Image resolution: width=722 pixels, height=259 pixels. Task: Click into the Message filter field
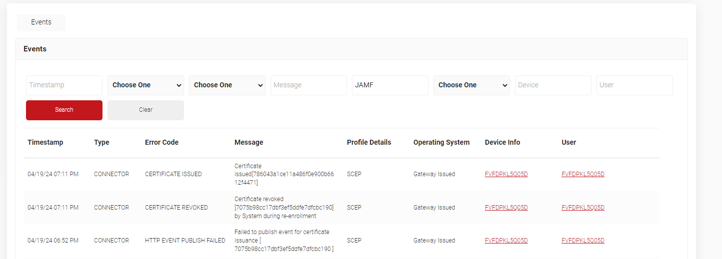point(308,85)
